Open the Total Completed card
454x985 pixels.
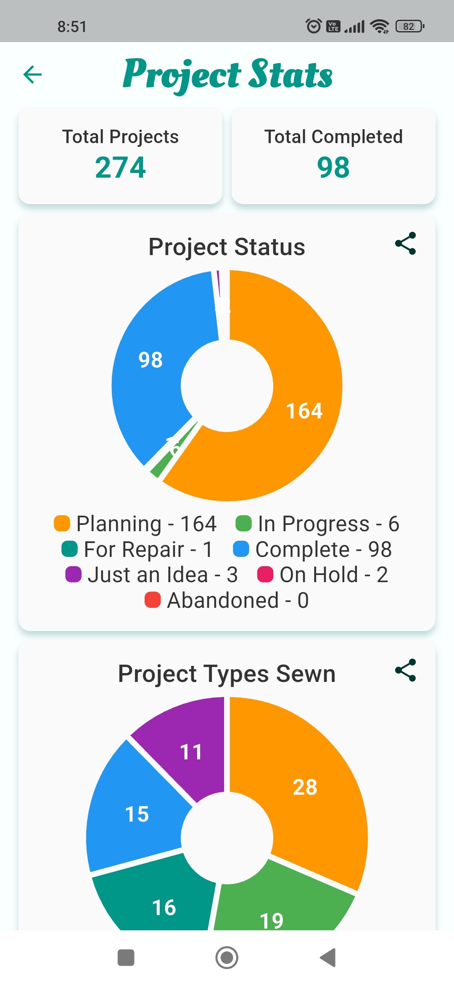[333, 156]
